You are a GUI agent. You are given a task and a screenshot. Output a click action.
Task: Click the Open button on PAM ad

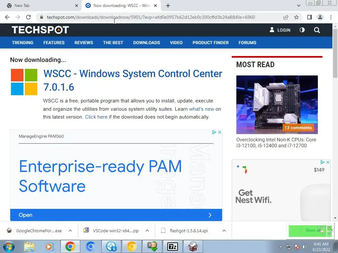116,215
